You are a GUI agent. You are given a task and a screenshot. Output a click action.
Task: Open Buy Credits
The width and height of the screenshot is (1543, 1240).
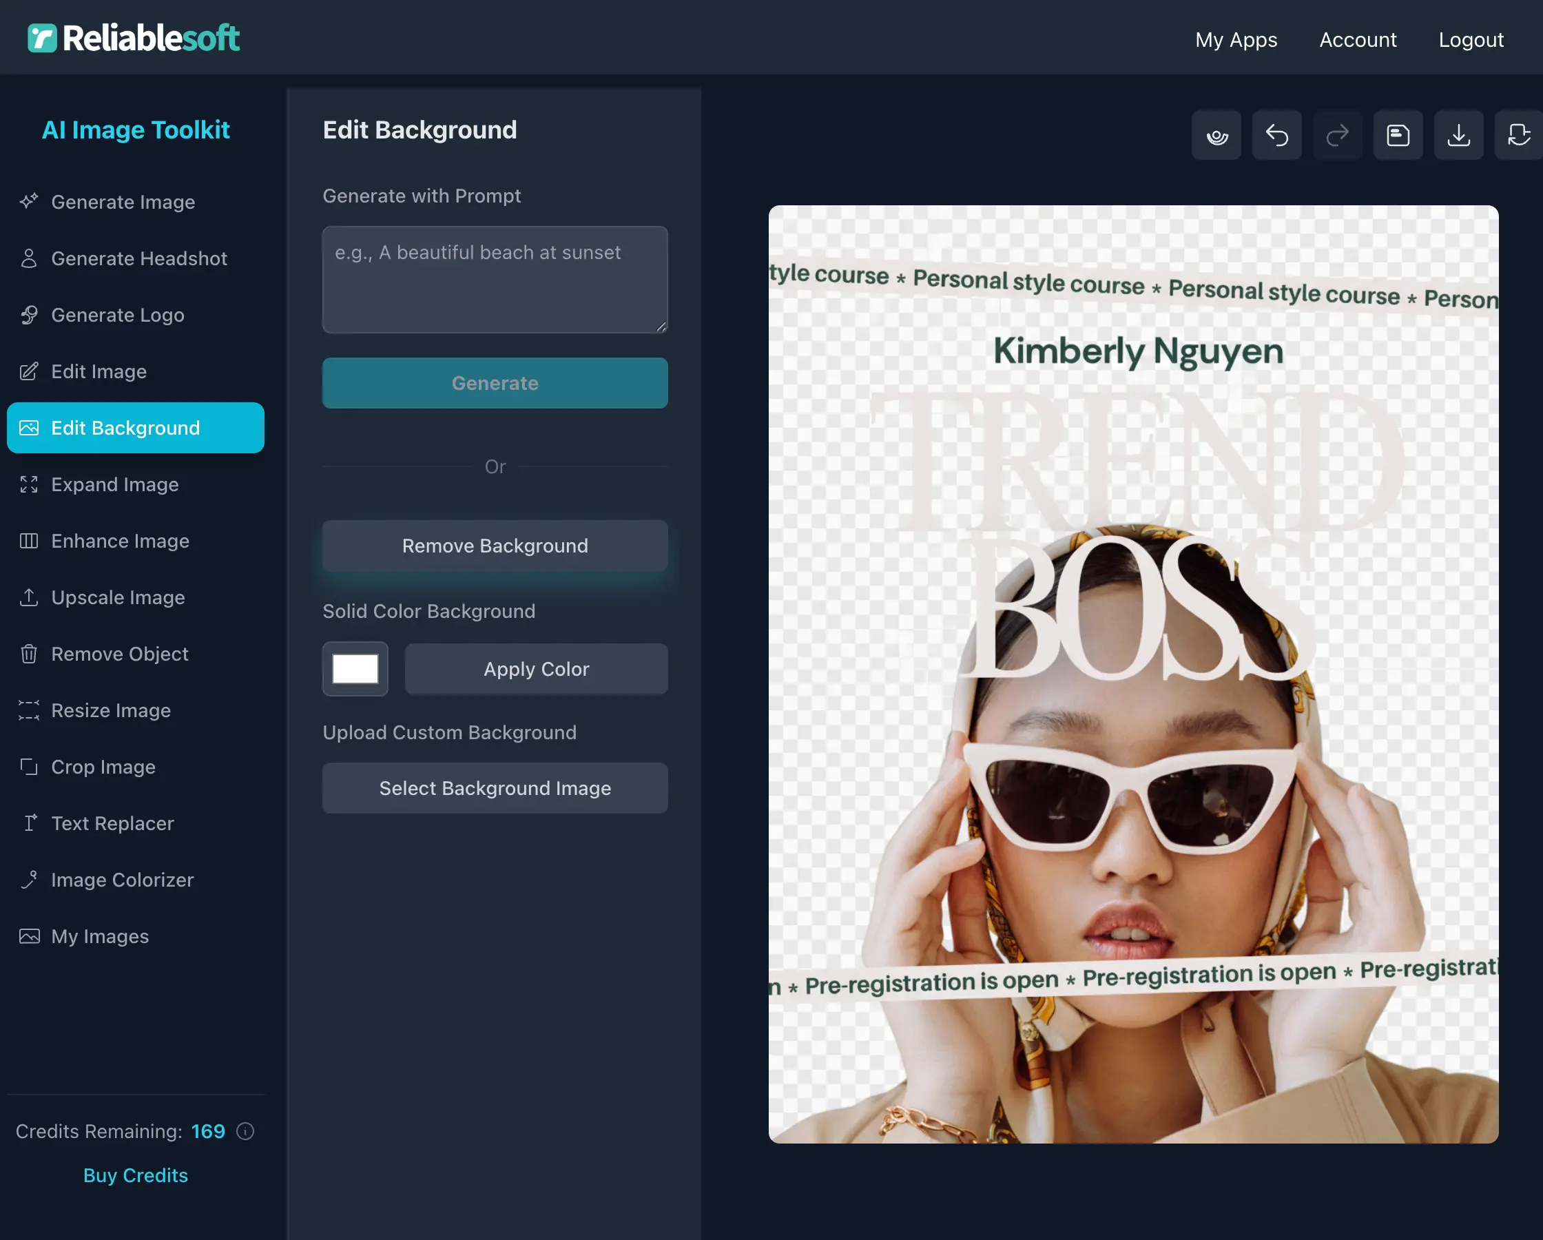[x=135, y=1175]
